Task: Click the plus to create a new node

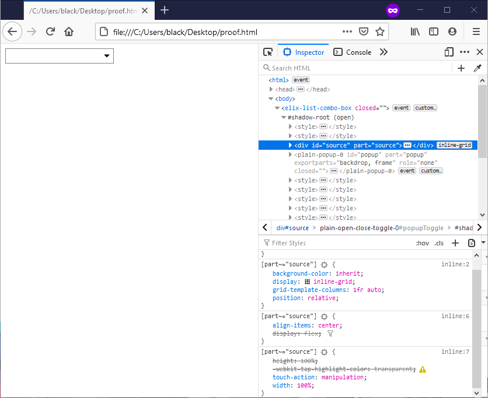Action: 461,68
